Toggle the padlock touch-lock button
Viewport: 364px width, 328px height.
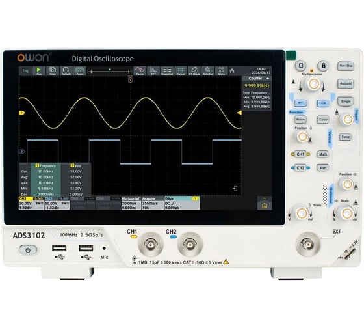(x=323, y=66)
